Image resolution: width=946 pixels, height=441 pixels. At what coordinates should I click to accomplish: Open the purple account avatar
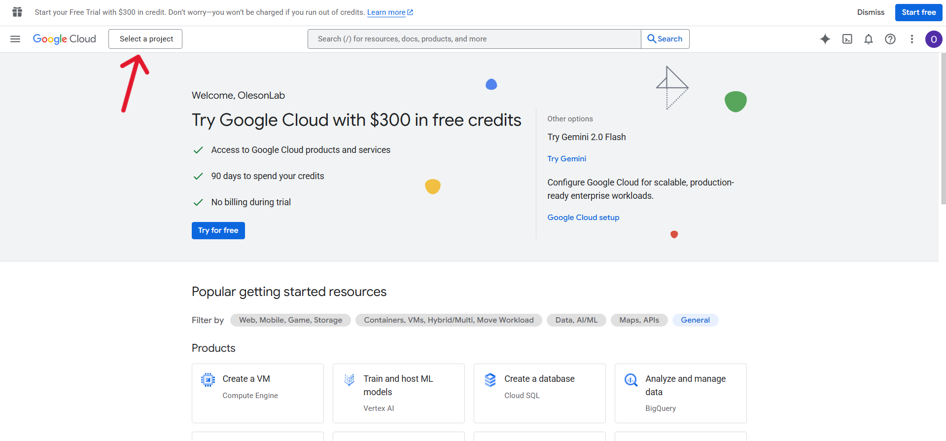click(934, 39)
